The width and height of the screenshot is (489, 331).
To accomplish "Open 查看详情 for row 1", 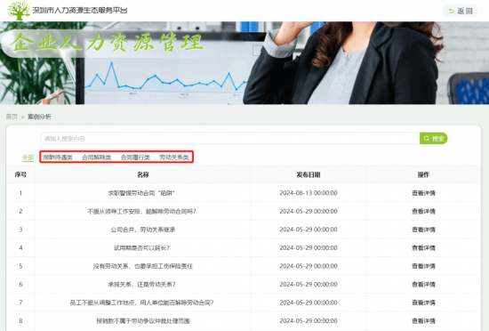I will coord(423,193).
